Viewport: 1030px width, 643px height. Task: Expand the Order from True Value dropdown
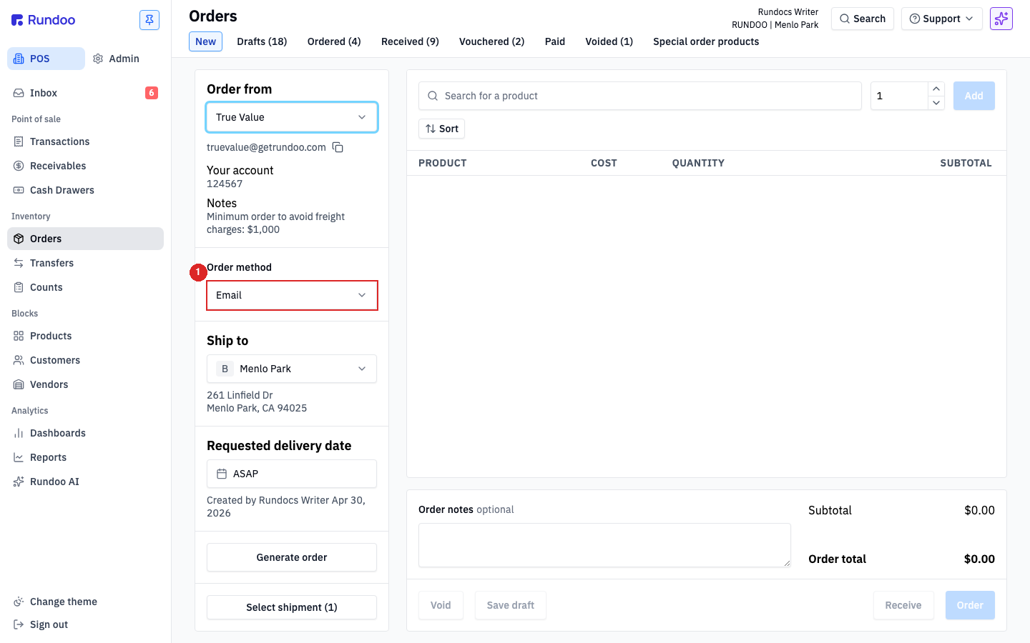coord(292,117)
